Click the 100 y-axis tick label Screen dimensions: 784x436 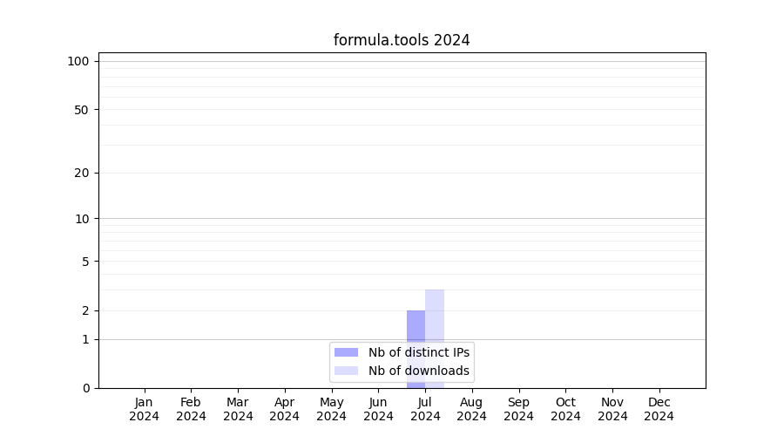(78, 61)
